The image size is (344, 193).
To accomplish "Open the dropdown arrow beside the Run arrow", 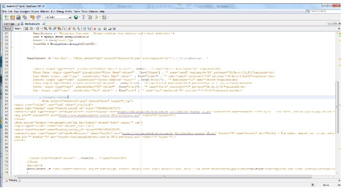I will 100,17.
